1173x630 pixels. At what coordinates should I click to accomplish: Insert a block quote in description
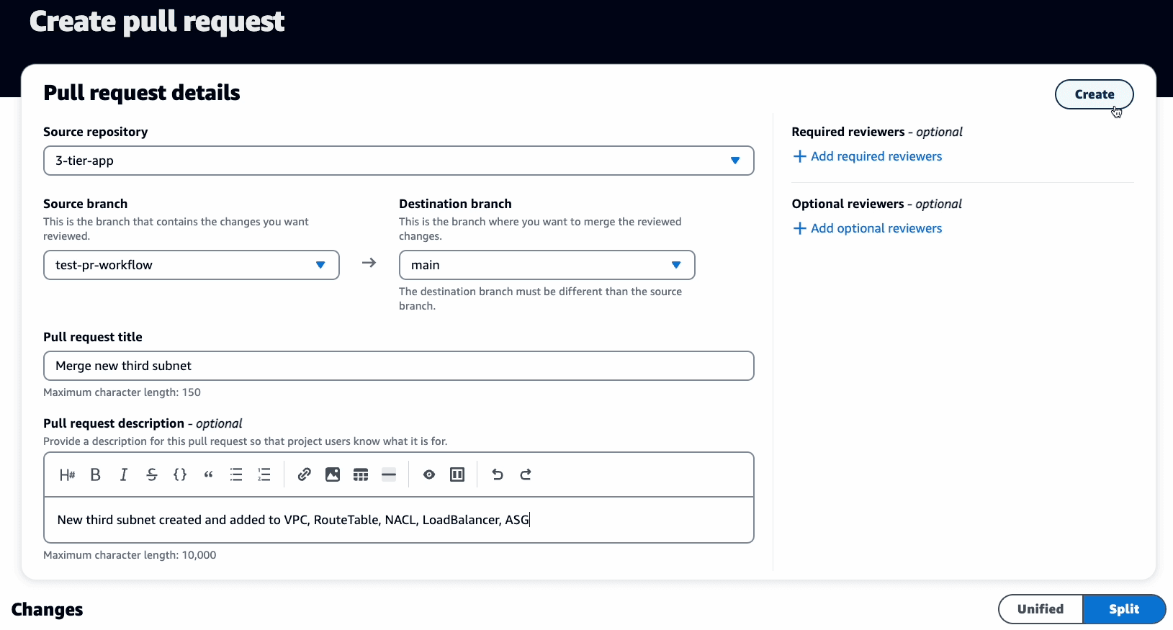tap(208, 474)
